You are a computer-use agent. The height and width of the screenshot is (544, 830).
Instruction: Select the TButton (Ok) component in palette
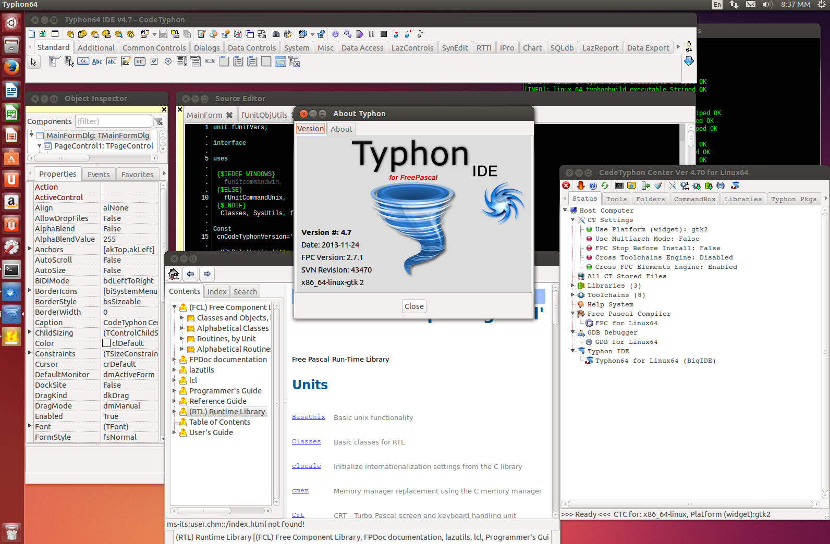point(83,61)
